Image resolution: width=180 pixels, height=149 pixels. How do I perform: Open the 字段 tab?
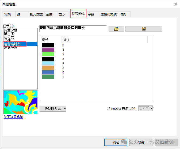pyautogui.click(x=91, y=14)
